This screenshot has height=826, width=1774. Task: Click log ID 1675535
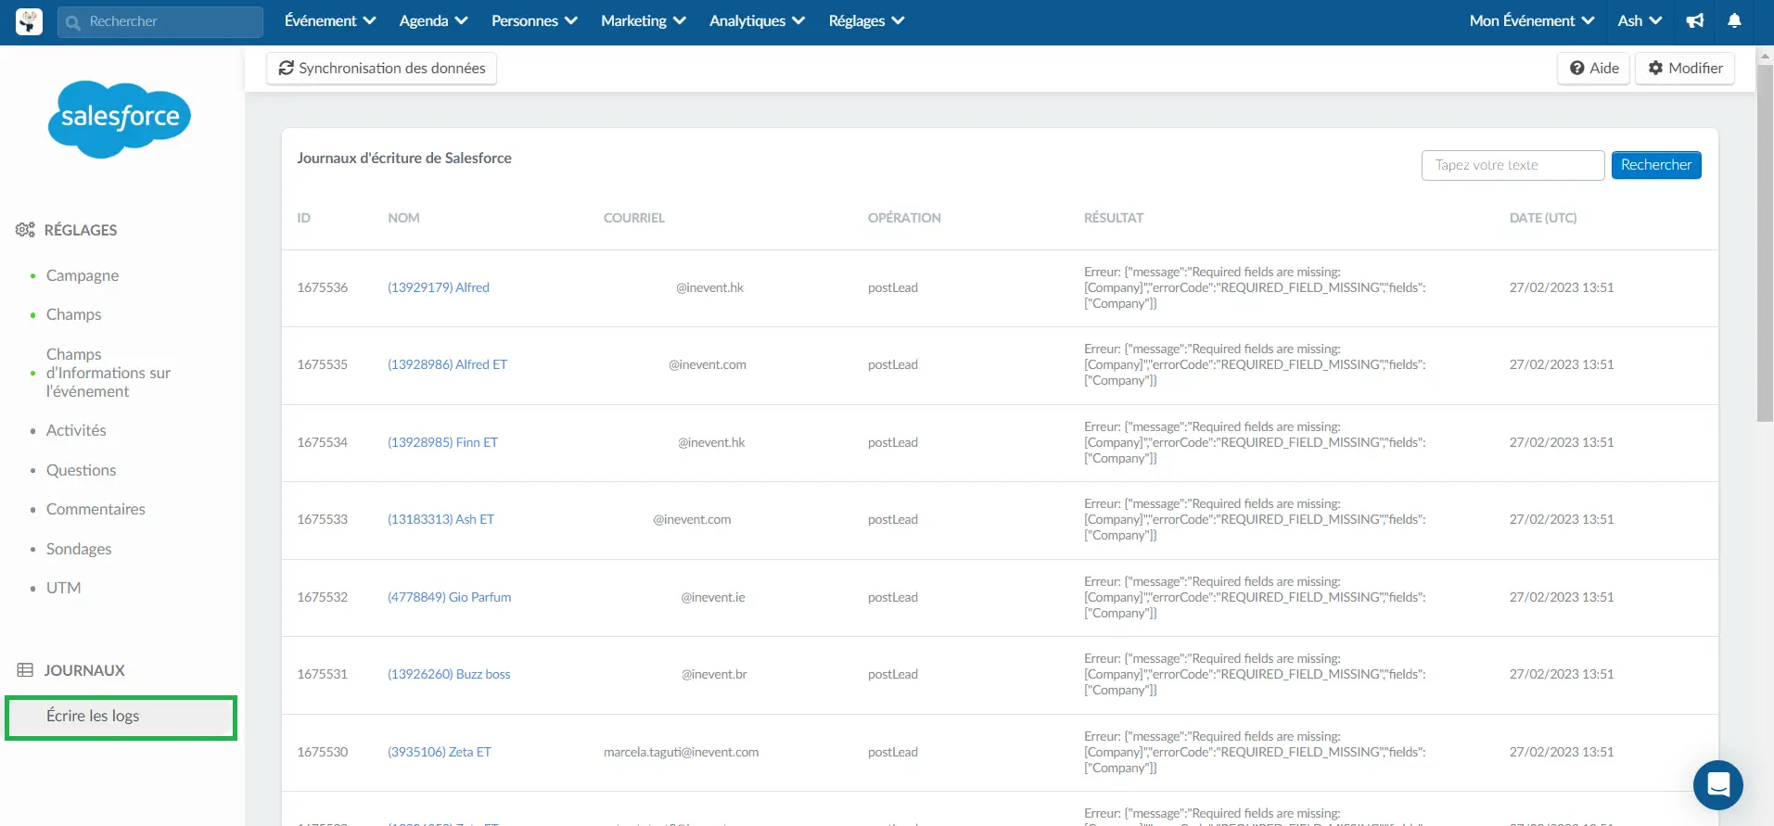coord(322,364)
